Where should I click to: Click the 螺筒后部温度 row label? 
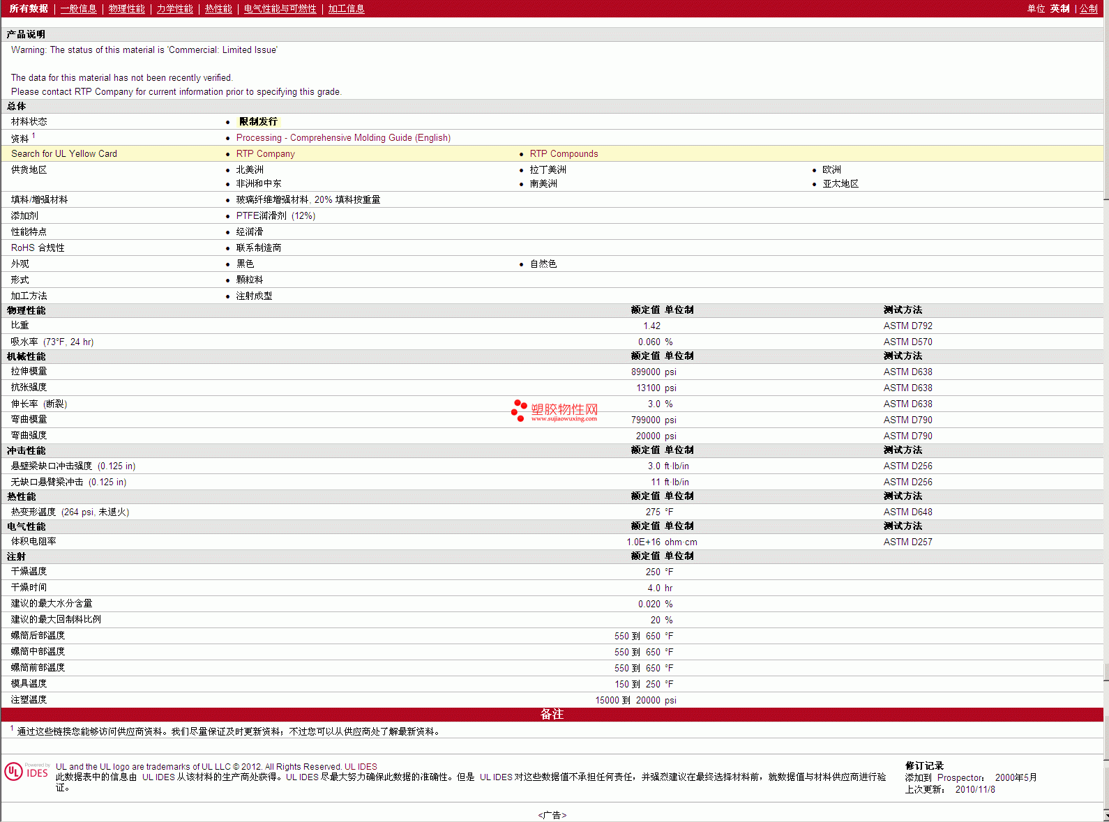38,636
